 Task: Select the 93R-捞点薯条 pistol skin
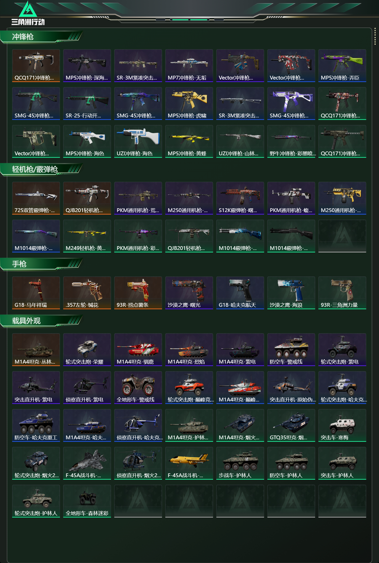pos(138,293)
